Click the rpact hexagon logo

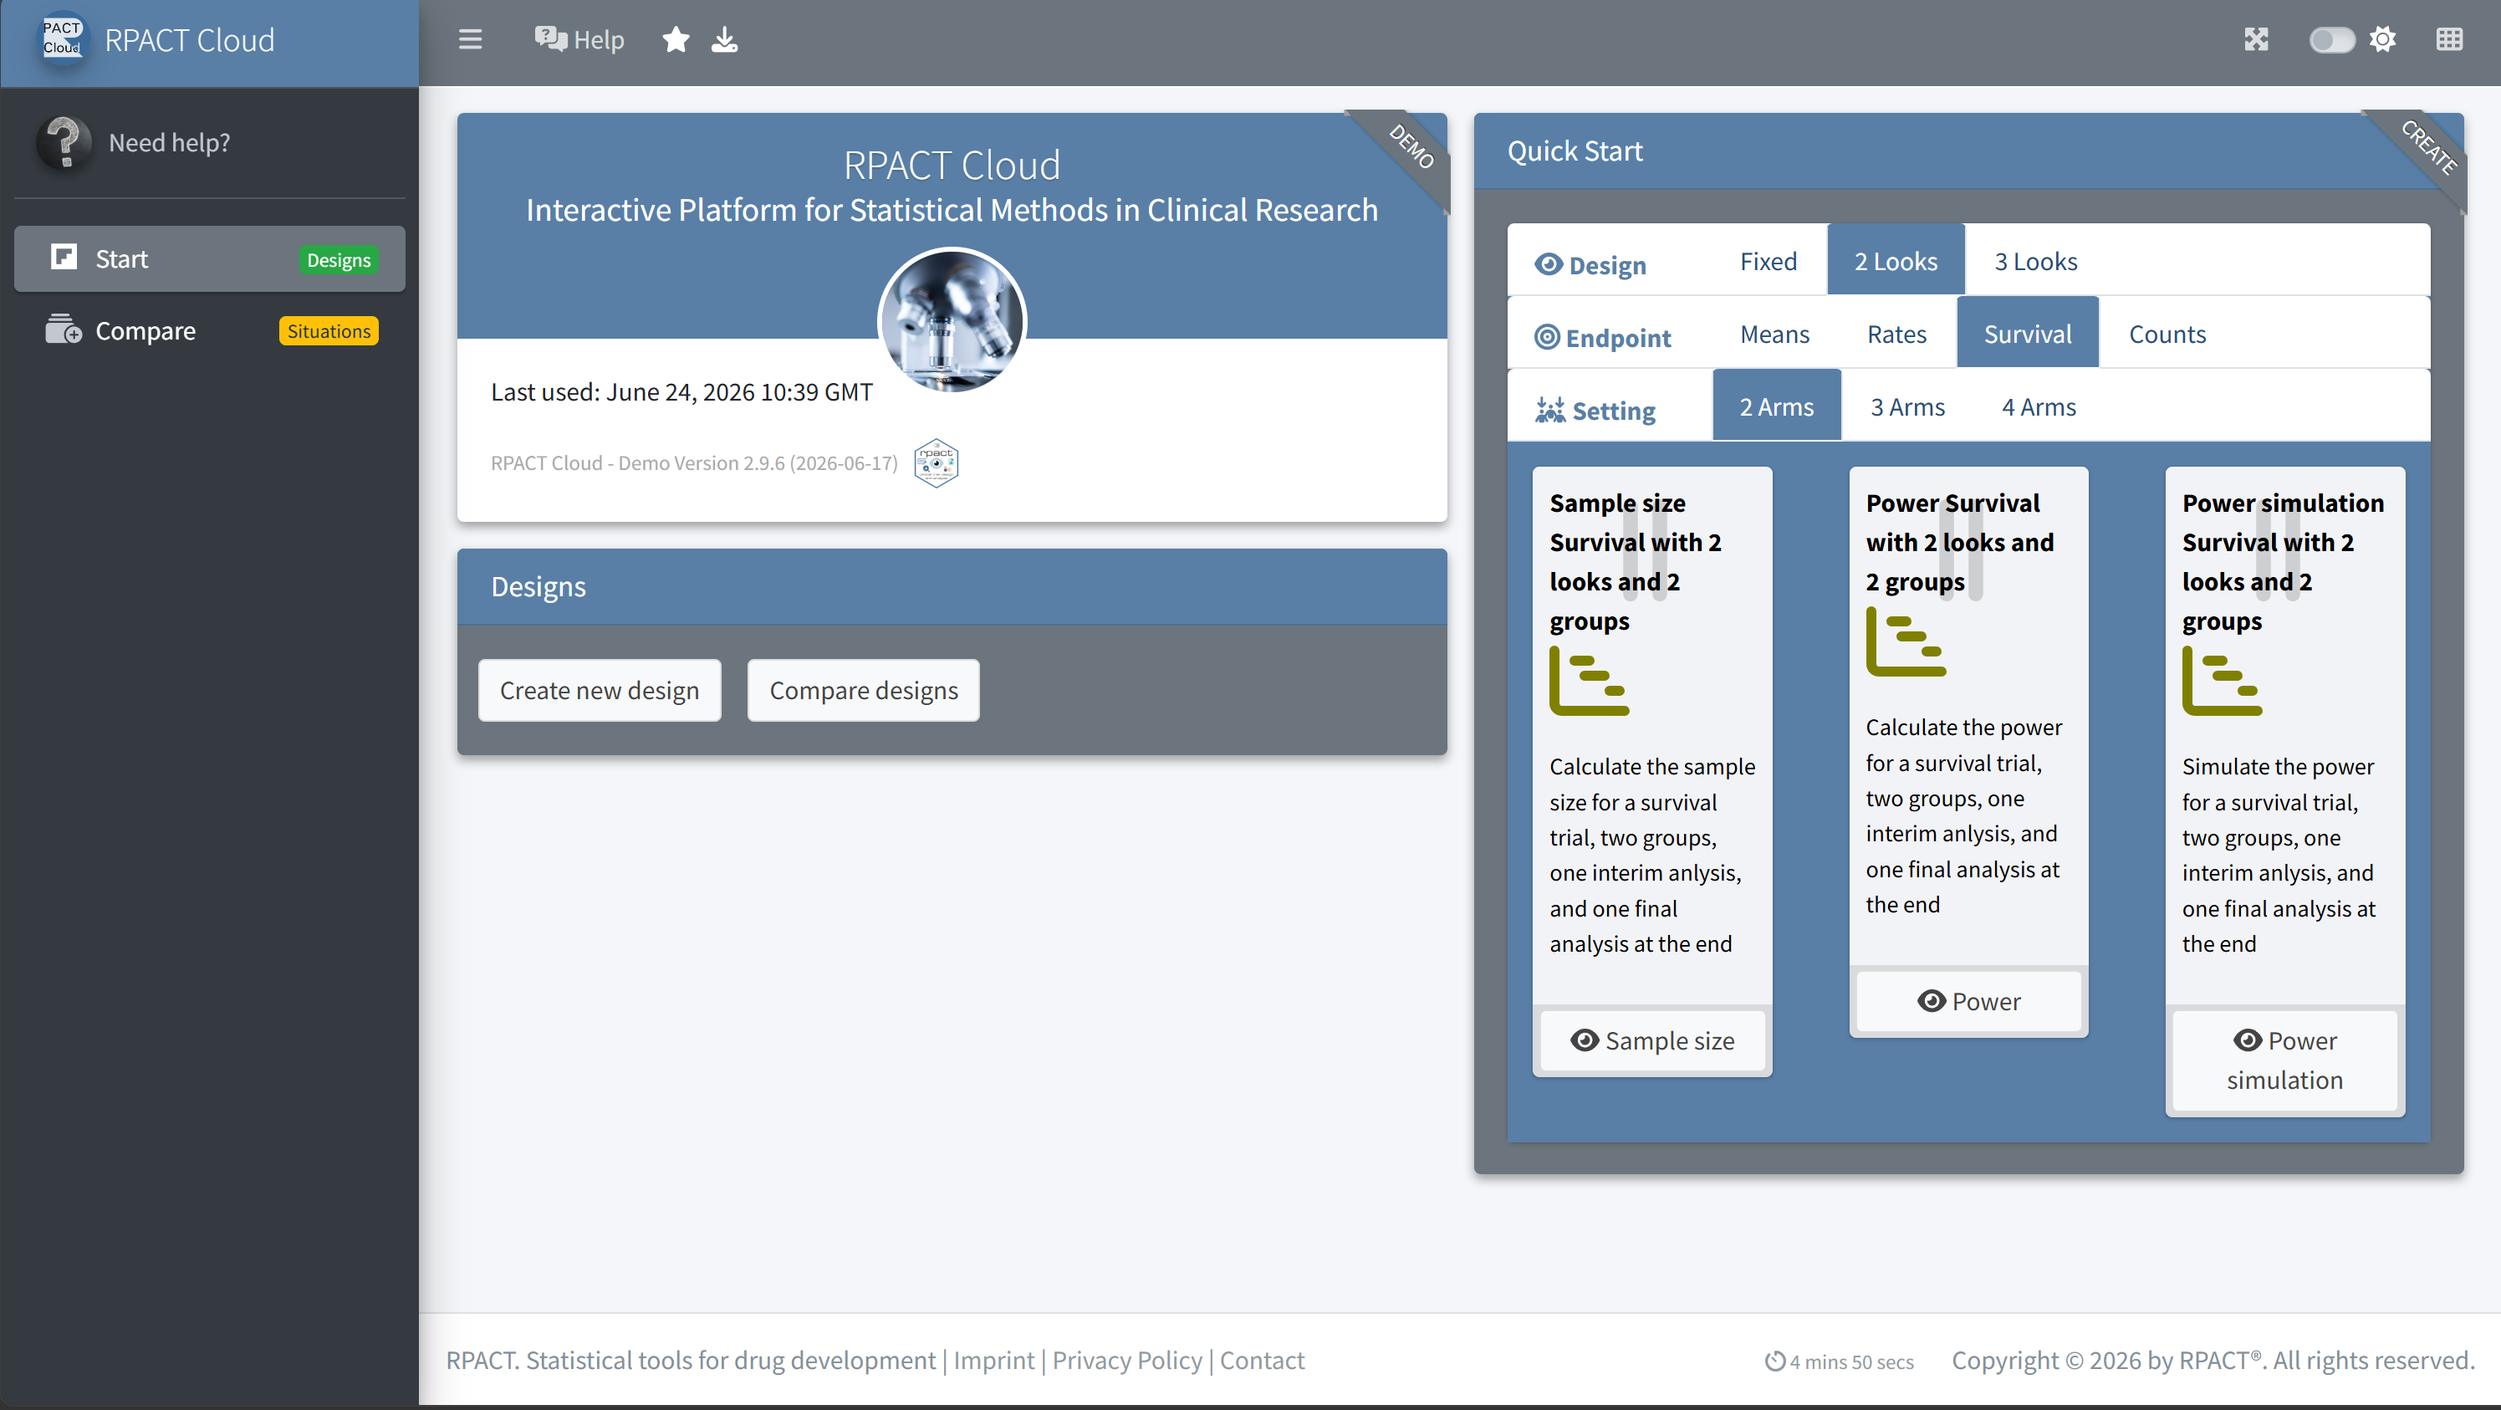click(936, 463)
